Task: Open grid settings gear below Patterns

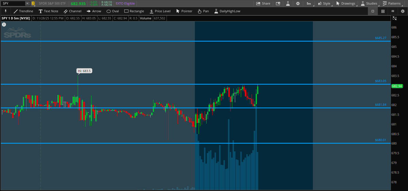Action: (x=402, y=11)
